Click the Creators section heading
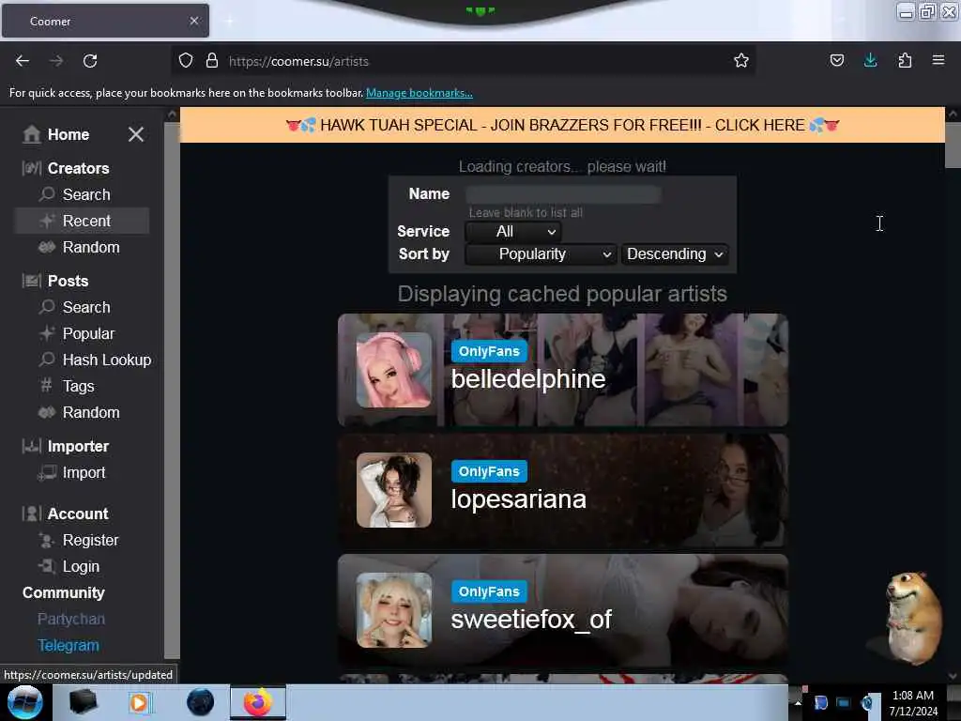 pos(79,168)
